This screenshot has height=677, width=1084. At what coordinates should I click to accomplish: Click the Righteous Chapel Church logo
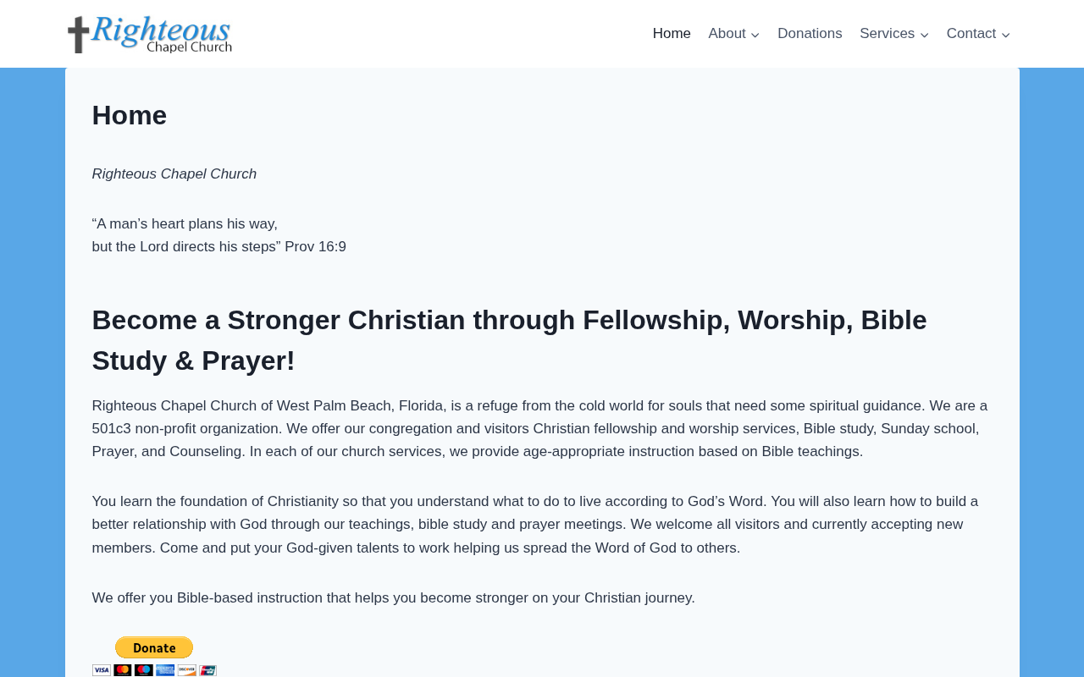click(150, 34)
